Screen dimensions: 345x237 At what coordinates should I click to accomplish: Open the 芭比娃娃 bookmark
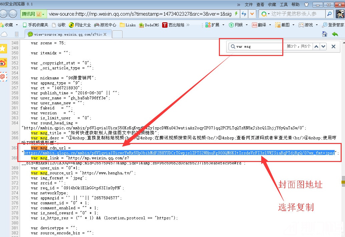[x=173, y=25]
